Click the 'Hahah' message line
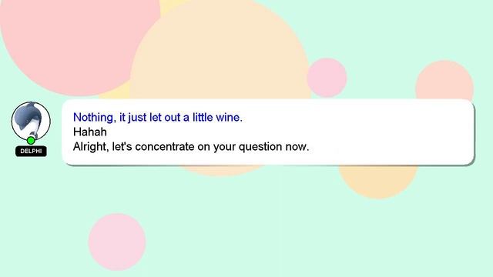This screenshot has width=493, height=277. point(90,132)
